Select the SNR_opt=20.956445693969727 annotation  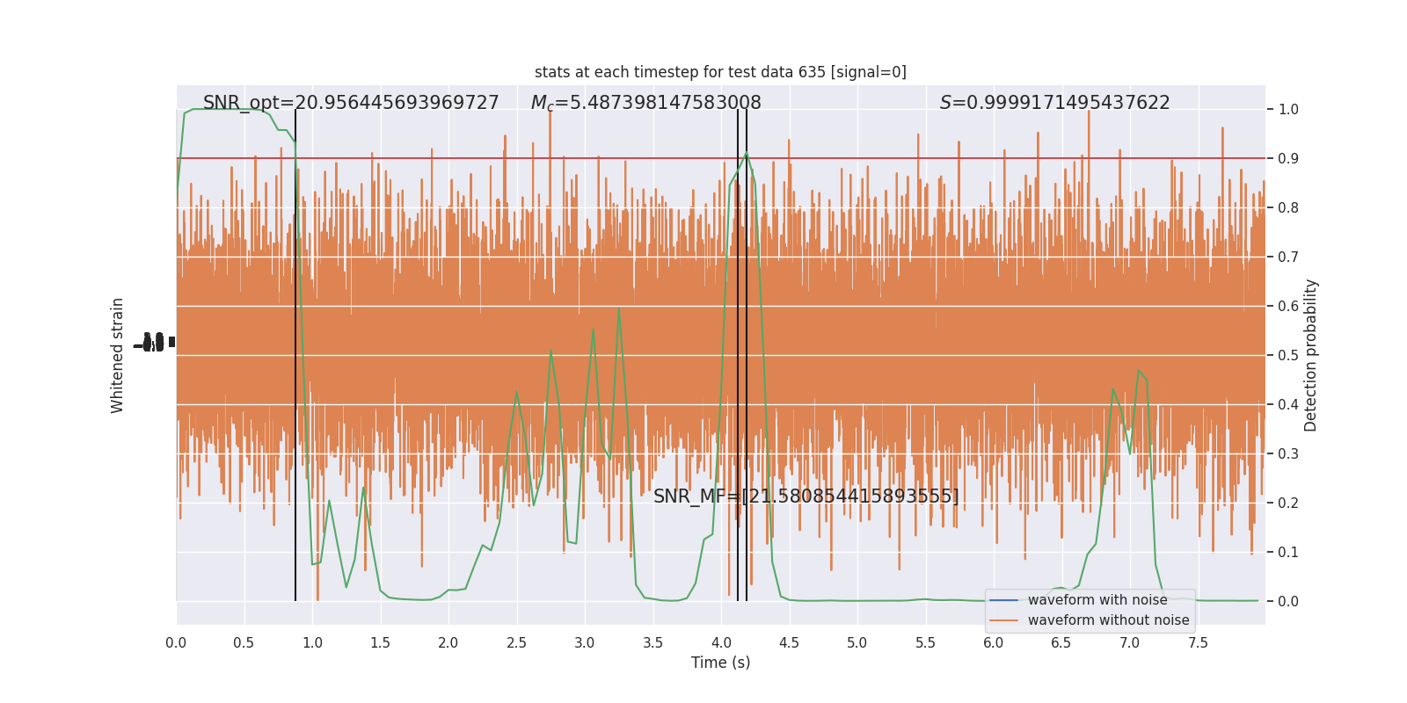click(x=351, y=103)
